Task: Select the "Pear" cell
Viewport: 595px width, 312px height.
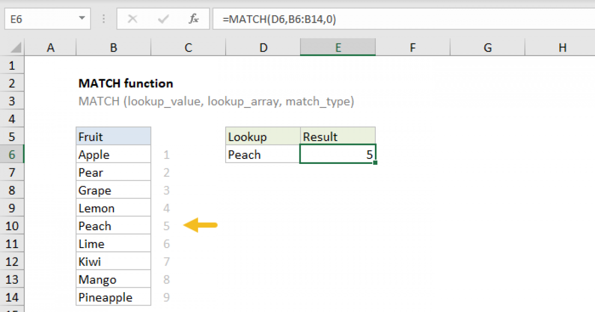Action: (x=114, y=172)
